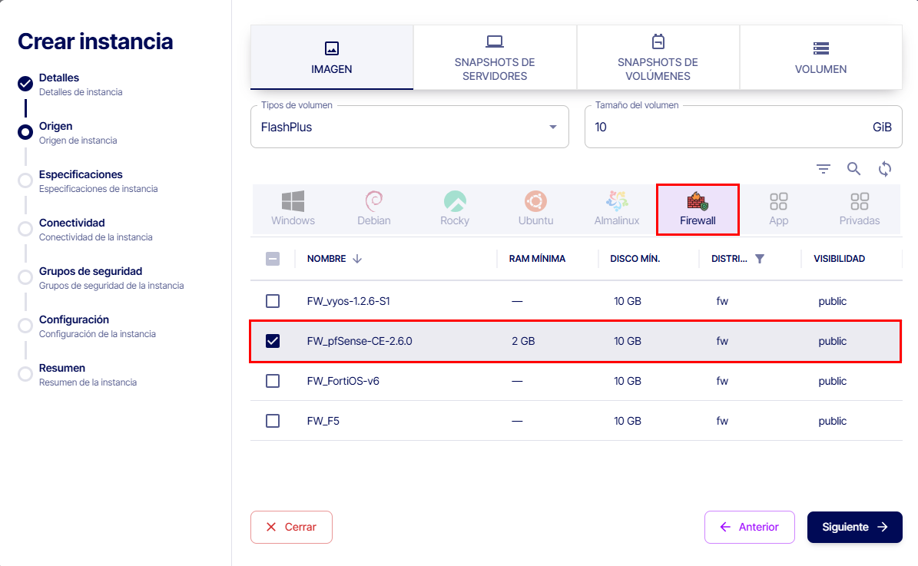Check the FW_vyos-1.2.6-S1 checkbox
The height and width of the screenshot is (566, 918).
[273, 301]
